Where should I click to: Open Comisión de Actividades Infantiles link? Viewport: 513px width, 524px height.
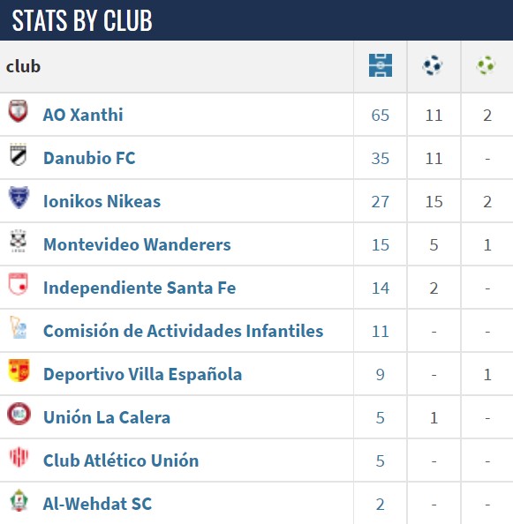[x=184, y=331]
